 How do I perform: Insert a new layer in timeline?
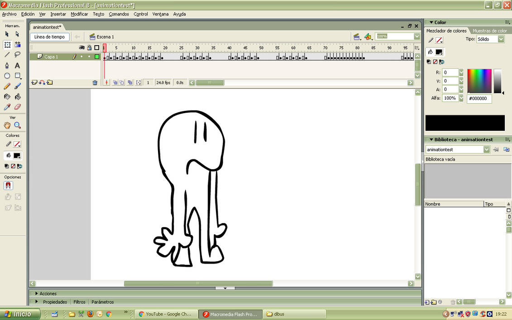tap(34, 83)
